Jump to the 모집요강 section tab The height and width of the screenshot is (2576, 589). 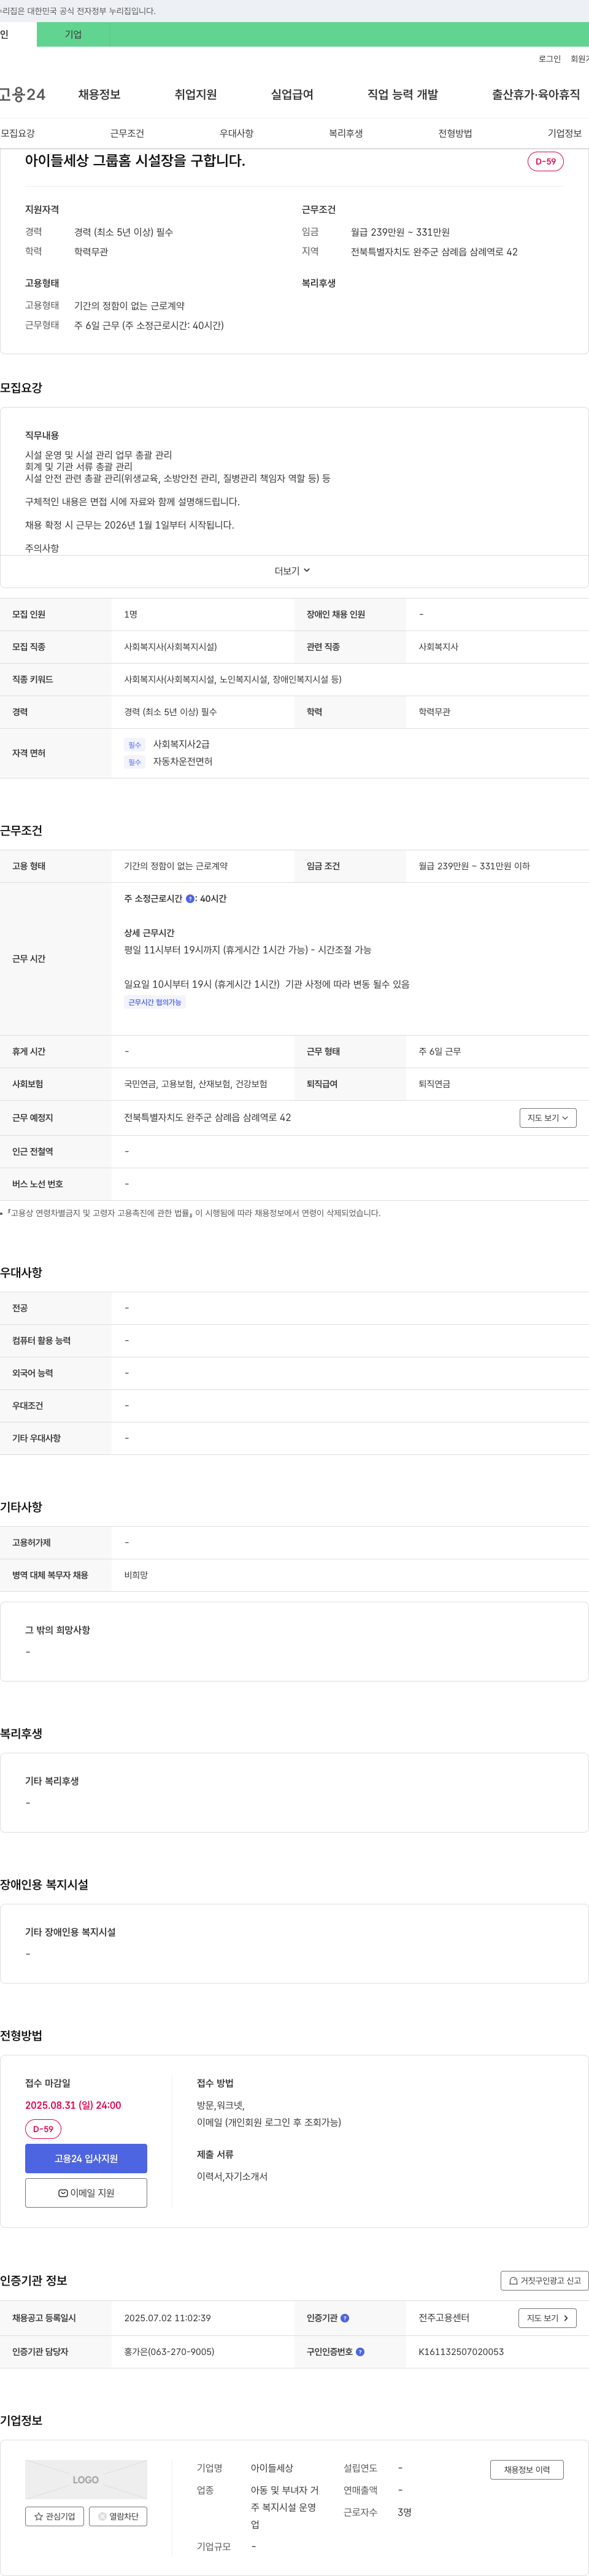click(18, 133)
